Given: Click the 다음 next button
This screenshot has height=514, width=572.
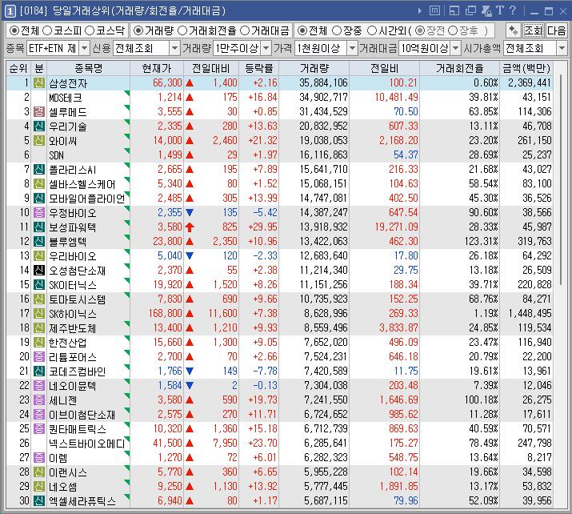Looking at the screenshot, I should (x=556, y=30).
